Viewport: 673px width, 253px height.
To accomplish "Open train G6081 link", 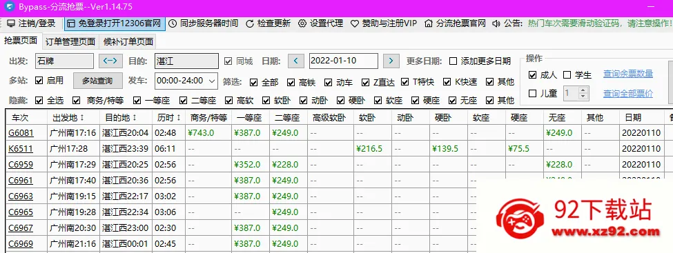I will (x=21, y=133).
